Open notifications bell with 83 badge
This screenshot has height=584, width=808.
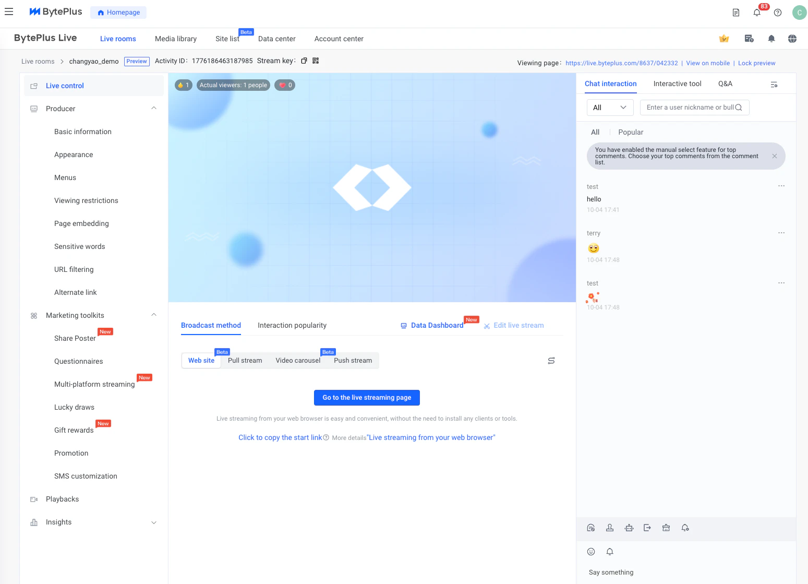coord(757,13)
